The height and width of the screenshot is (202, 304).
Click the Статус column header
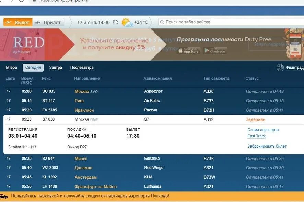(x=252, y=78)
